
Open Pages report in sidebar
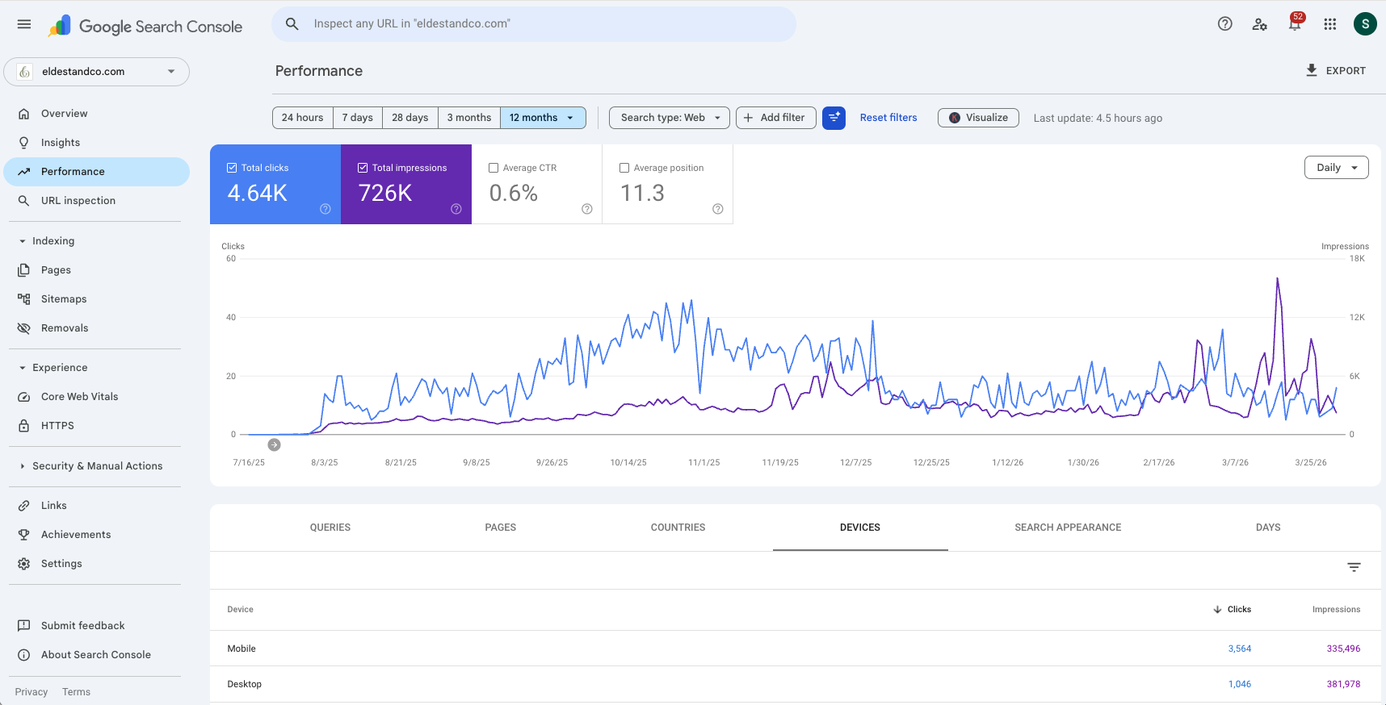tap(96, 270)
